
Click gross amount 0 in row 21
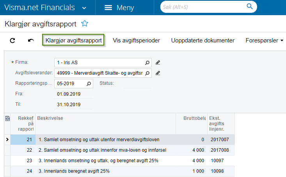point(203,140)
